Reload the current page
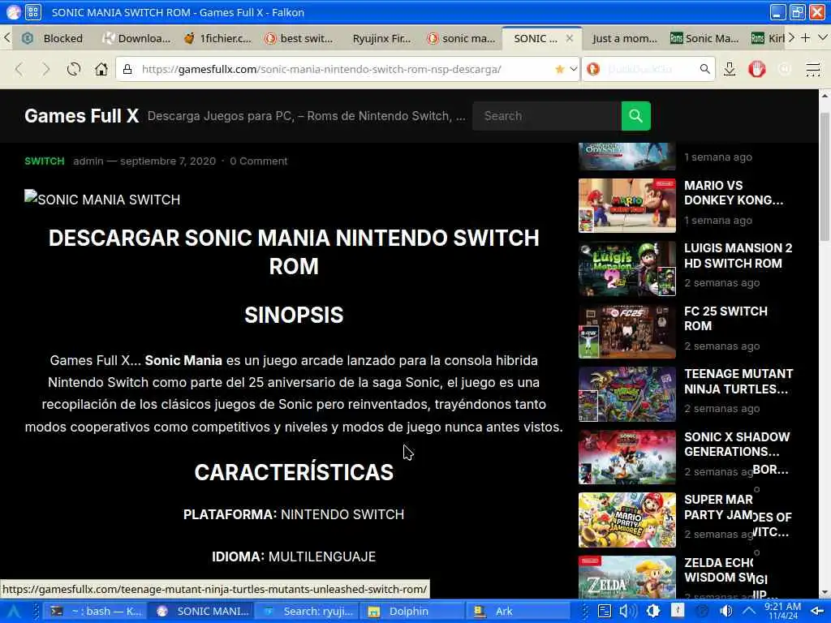The height and width of the screenshot is (623, 831). click(x=74, y=70)
